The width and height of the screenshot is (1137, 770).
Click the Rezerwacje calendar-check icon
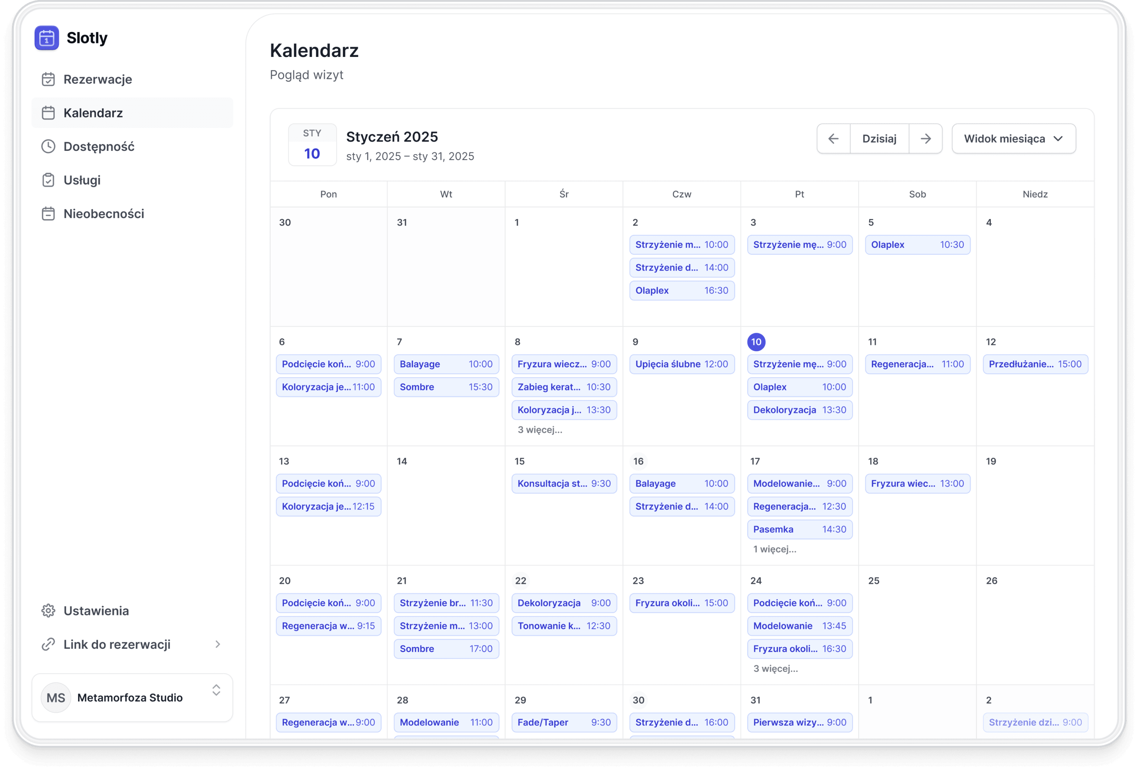click(x=48, y=79)
